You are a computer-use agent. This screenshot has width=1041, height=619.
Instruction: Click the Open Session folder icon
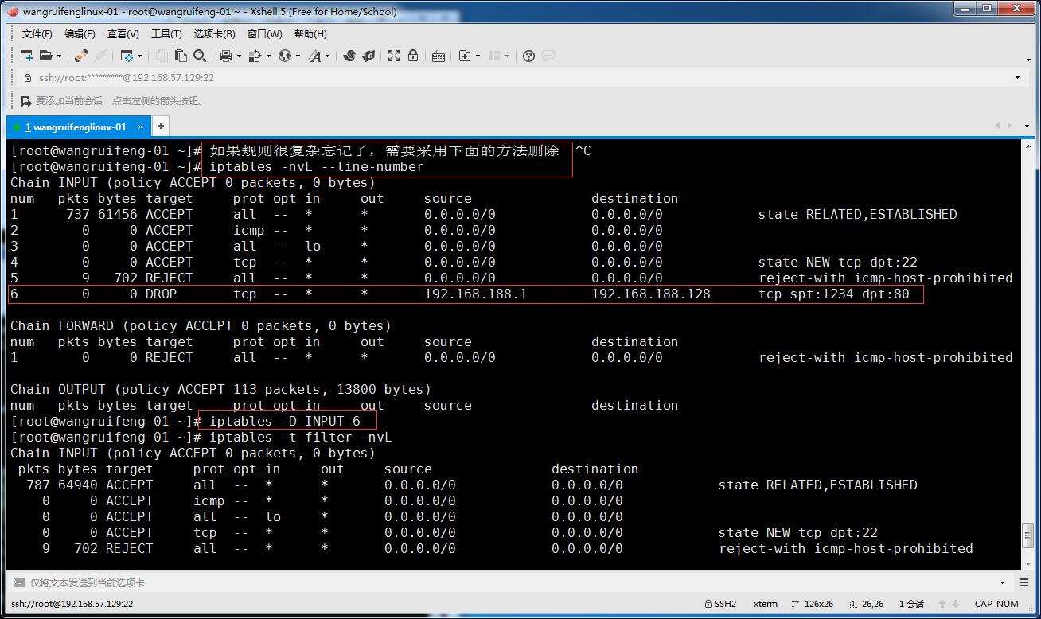[x=45, y=56]
